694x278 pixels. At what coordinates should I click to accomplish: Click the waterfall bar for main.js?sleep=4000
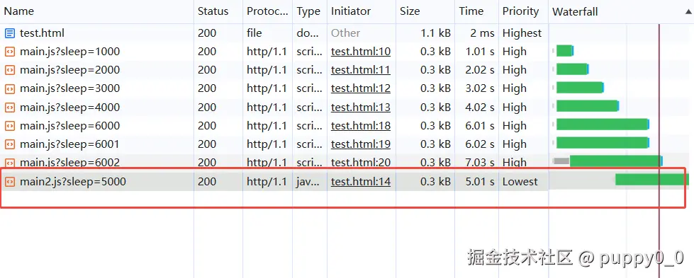pos(588,106)
